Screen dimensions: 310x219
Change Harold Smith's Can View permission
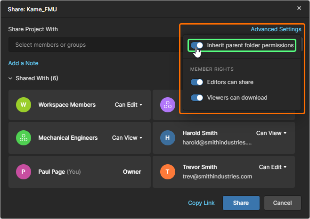tap(271, 133)
